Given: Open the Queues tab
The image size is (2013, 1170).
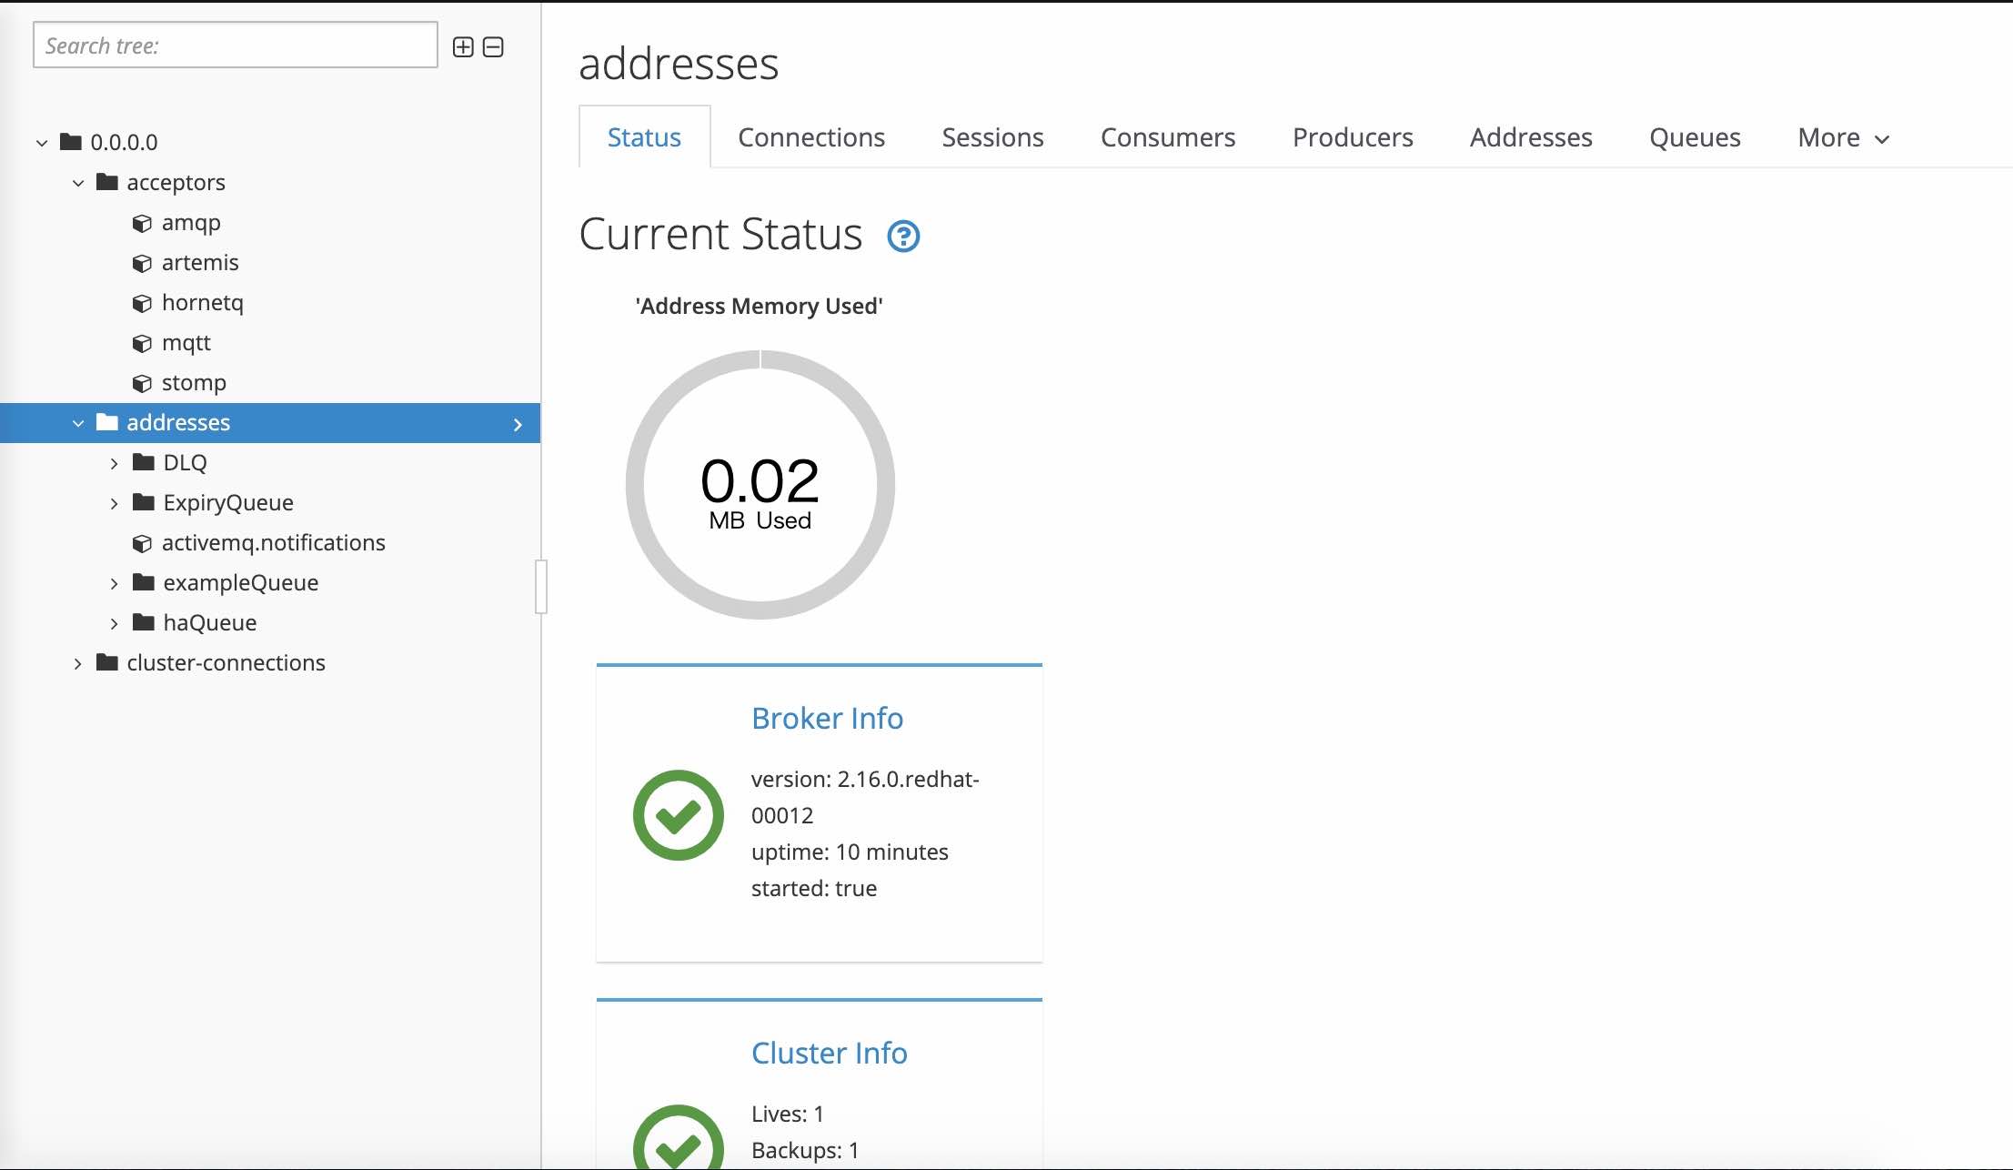Looking at the screenshot, I should (1695, 137).
